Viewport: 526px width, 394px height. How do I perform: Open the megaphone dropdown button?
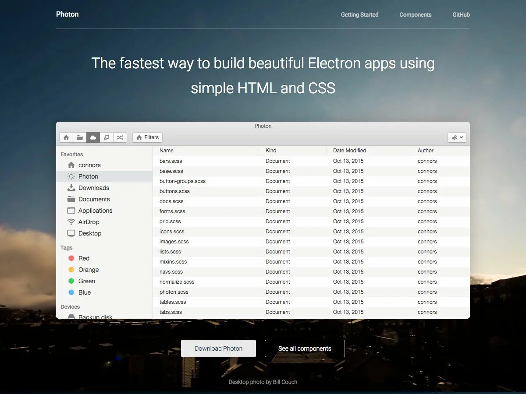(457, 137)
